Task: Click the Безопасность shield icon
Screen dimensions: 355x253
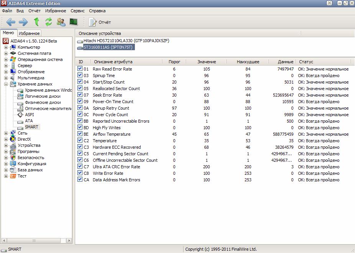Action: pos(13,158)
